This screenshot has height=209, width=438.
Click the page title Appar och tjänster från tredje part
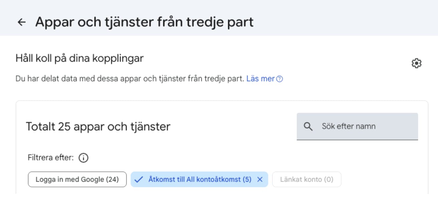click(x=144, y=22)
